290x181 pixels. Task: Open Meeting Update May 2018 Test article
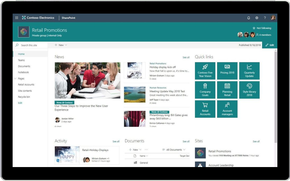[167, 91]
